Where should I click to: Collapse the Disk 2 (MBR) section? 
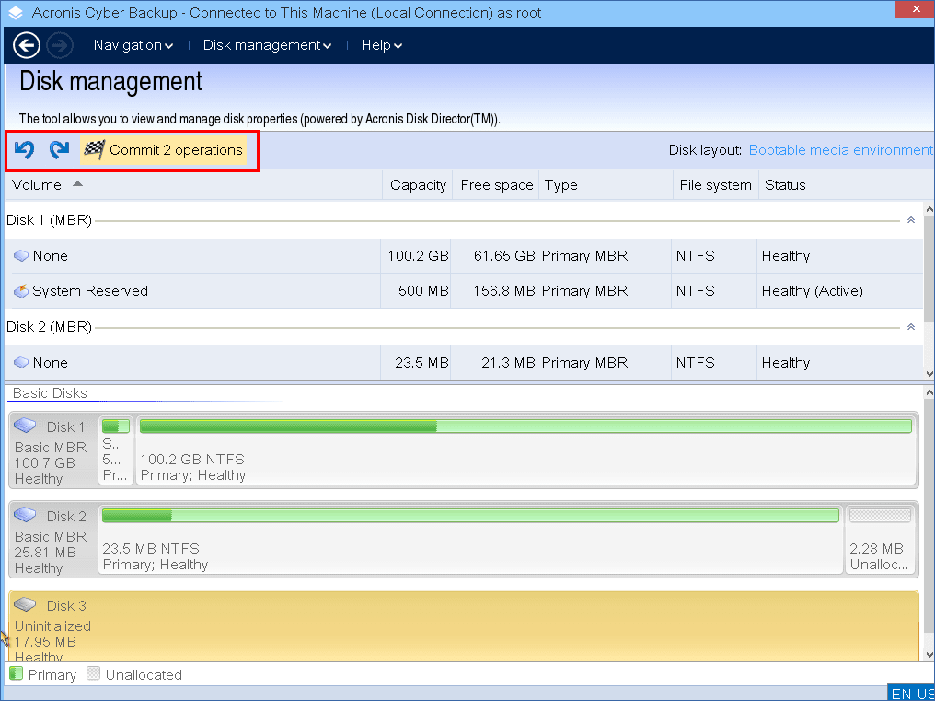tap(910, 327)
